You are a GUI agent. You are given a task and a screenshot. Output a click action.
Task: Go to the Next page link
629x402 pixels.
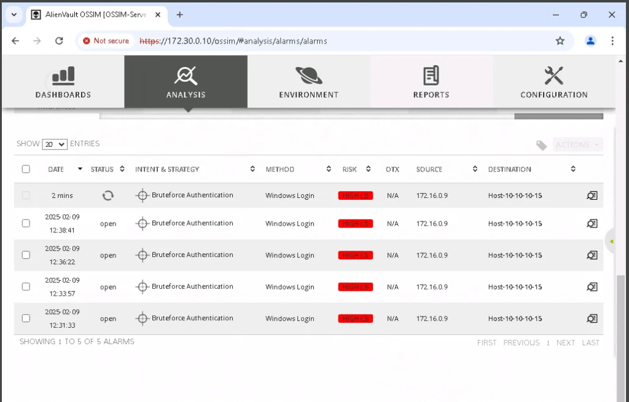565,343
